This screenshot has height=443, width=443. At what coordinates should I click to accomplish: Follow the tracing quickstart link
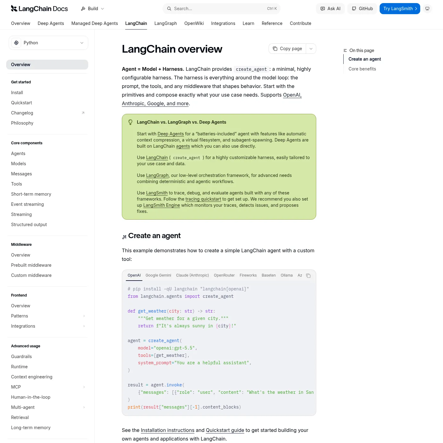(x=203, y=199)
